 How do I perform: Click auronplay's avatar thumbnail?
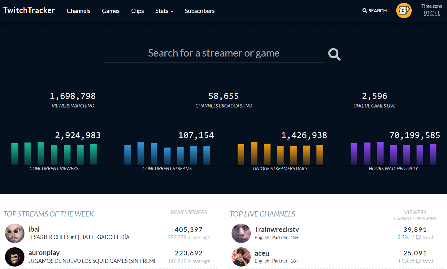(15, 257)
